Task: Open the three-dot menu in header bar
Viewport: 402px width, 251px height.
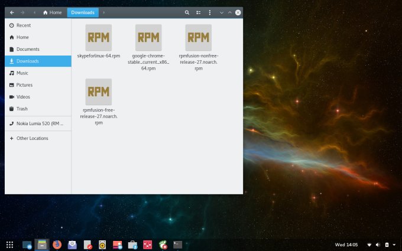Action: tap(209, 12)
